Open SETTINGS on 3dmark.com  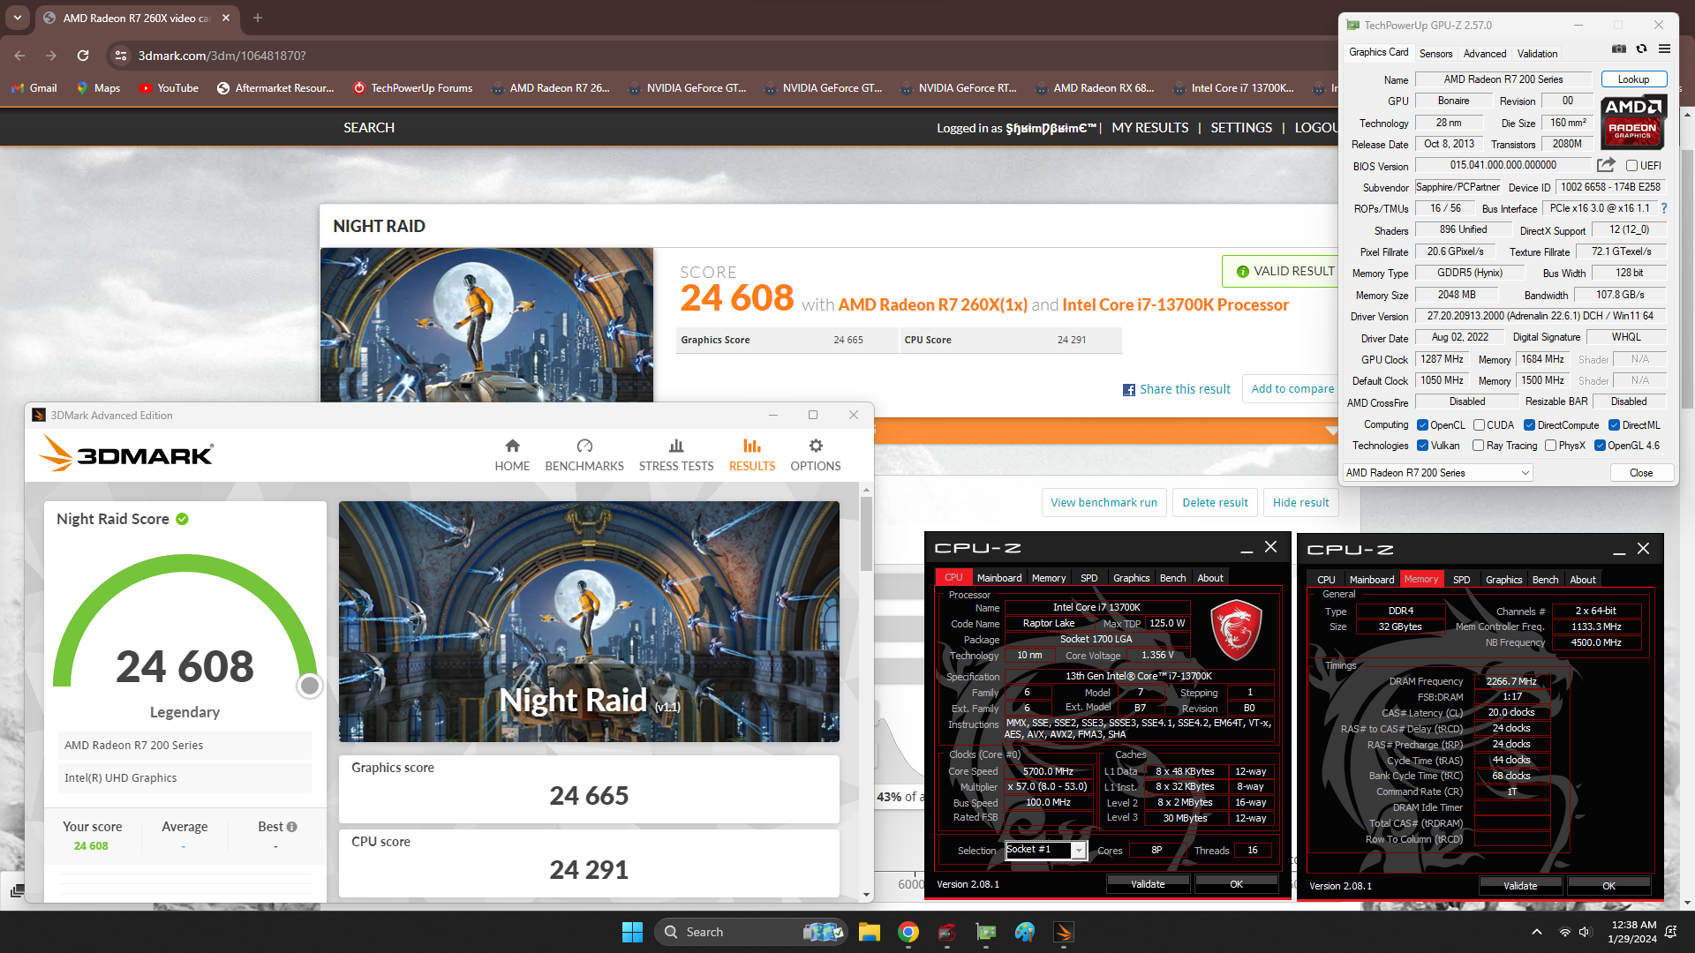pos(1241,128)
